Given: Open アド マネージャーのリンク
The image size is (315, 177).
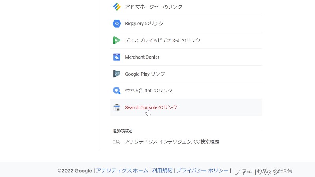Looking at the screenshot, I should point(154,7).
